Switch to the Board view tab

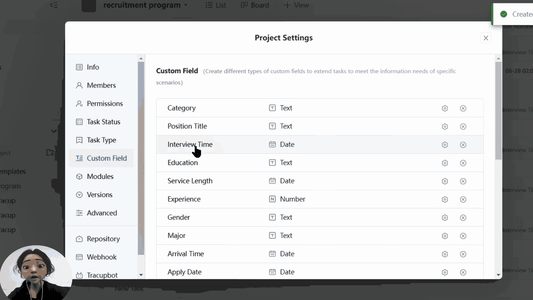255,5
